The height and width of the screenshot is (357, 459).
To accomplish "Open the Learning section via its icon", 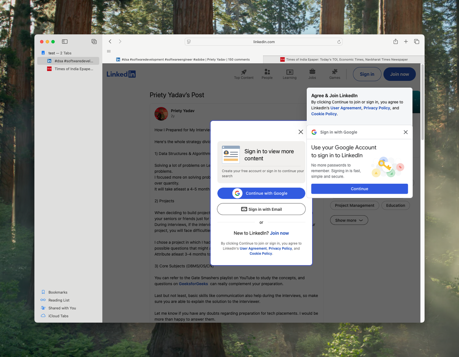I will point(290,71).
